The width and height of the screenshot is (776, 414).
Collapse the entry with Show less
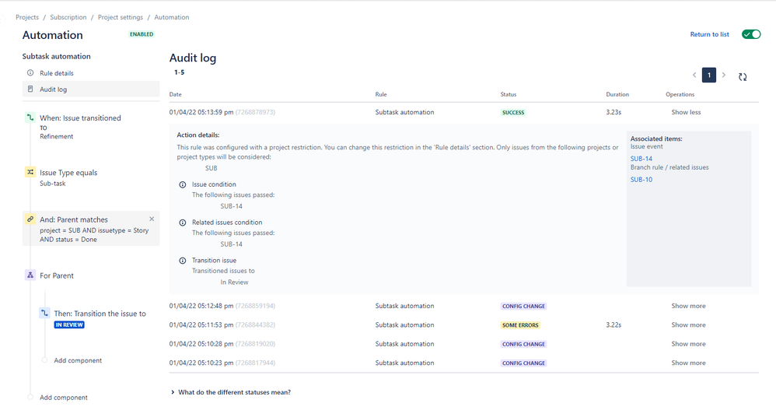pos(686,112)
